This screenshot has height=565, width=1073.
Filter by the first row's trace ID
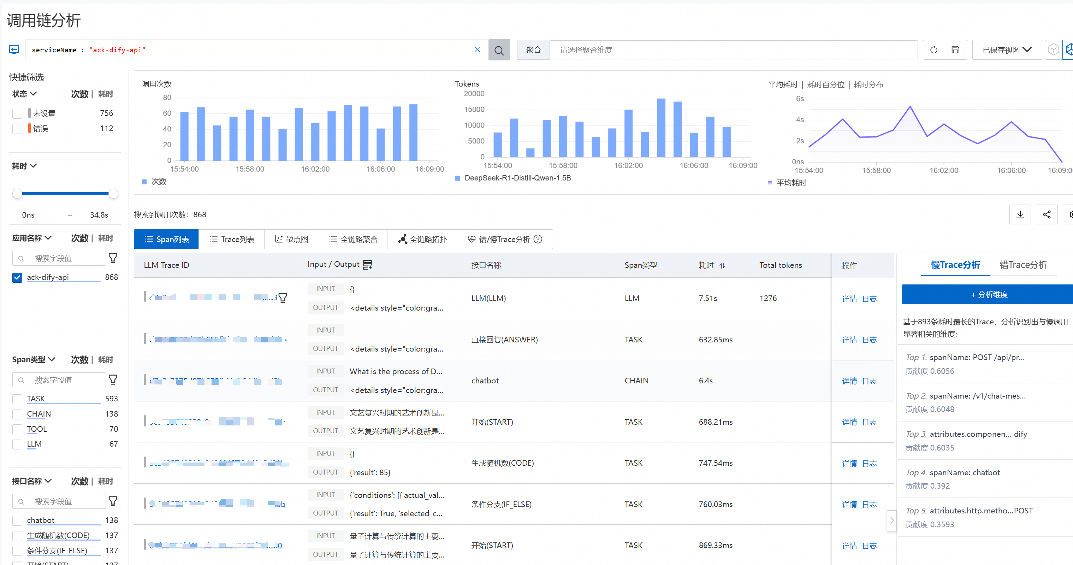point(283,298)
